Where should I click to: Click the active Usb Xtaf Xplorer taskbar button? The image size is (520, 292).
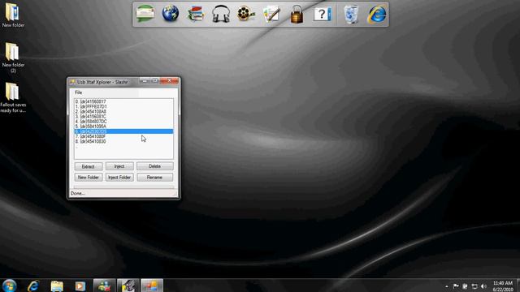pos(152,286)
